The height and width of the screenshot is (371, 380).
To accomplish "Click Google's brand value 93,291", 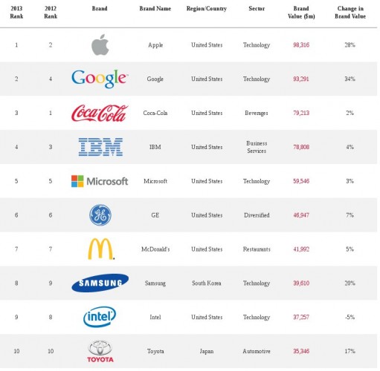I will click(301, 79).
